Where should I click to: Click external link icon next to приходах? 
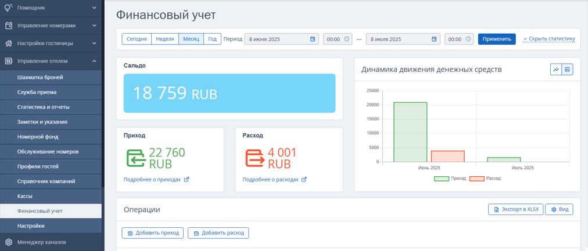[187, 180]
